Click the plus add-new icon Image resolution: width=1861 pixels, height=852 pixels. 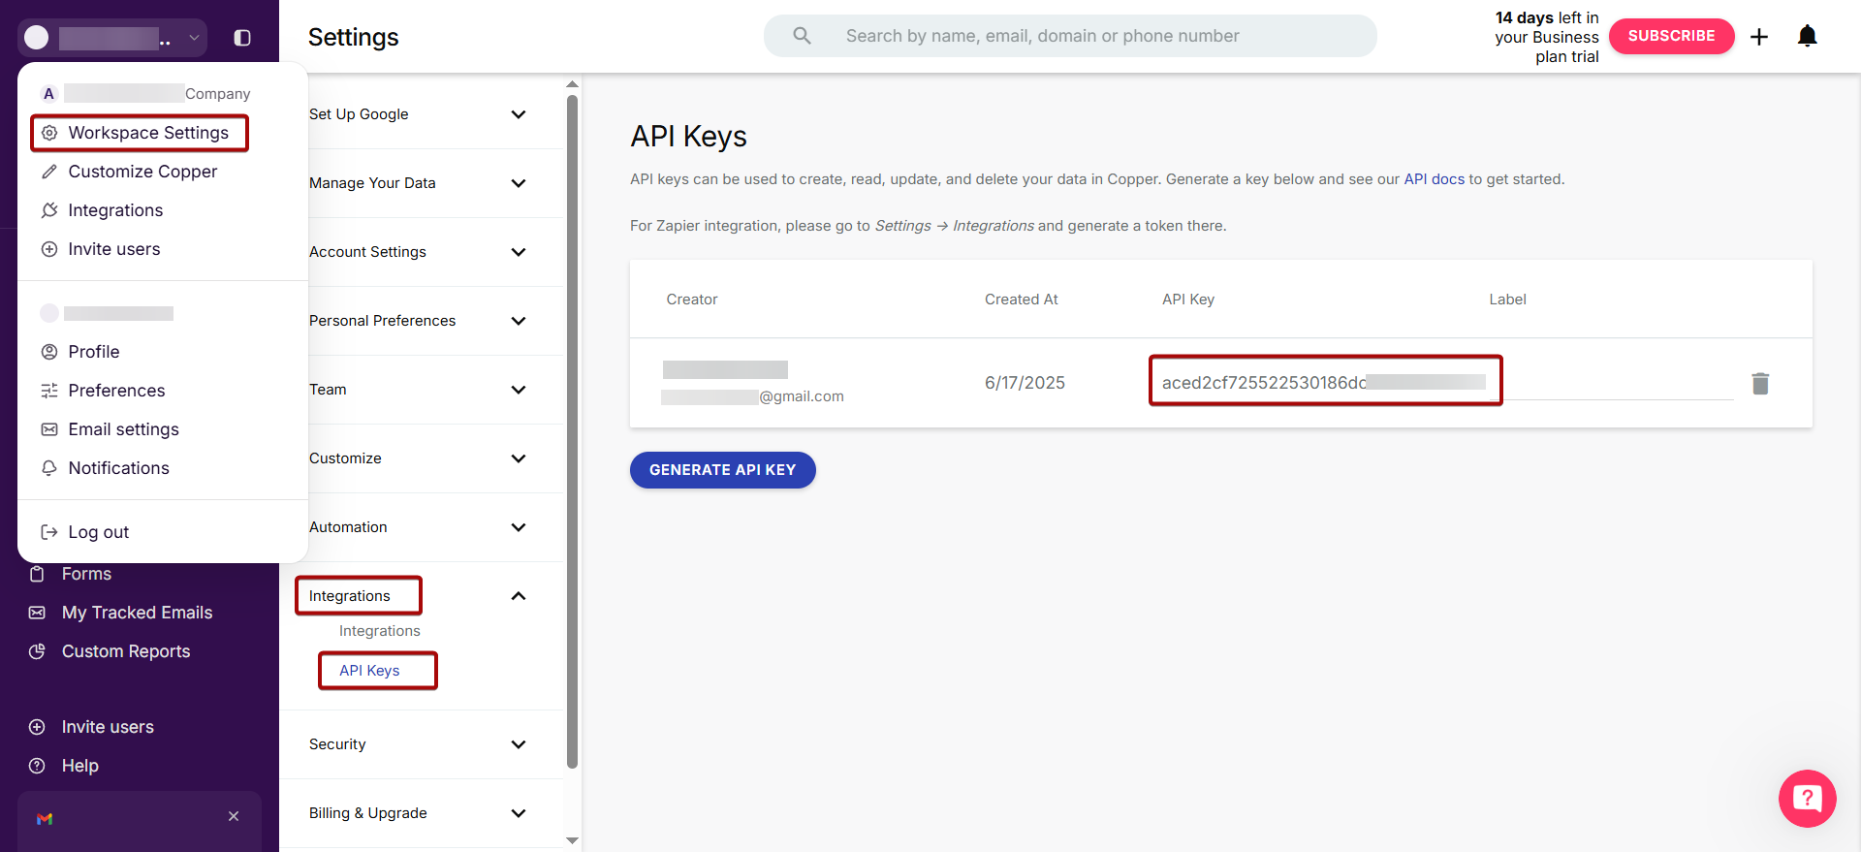click(x=1759, y=37)
